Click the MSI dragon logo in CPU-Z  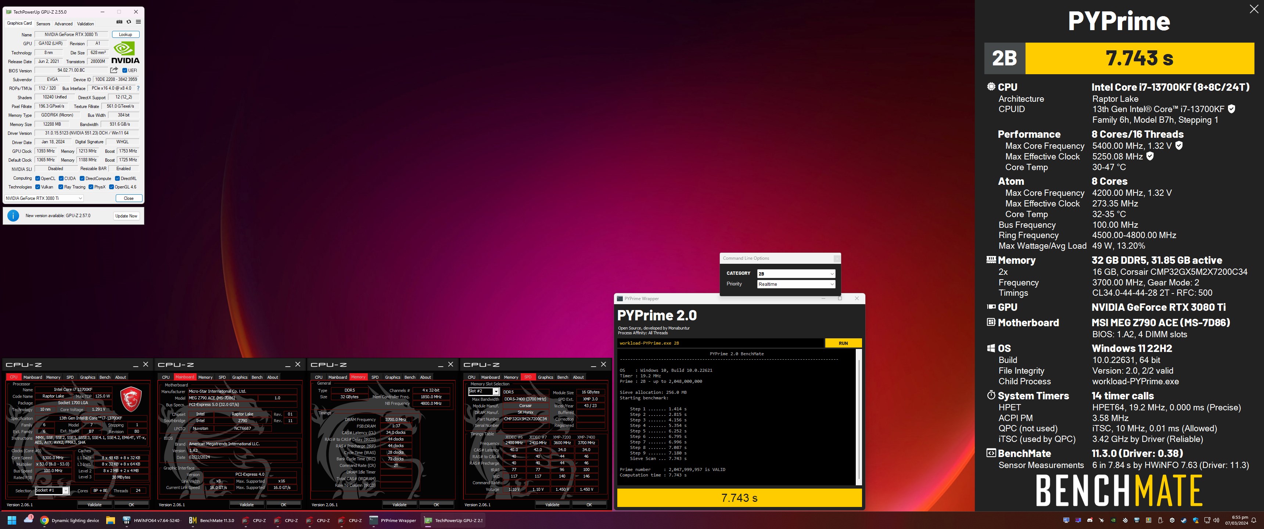pyautogui.click(x=131, y=399)
